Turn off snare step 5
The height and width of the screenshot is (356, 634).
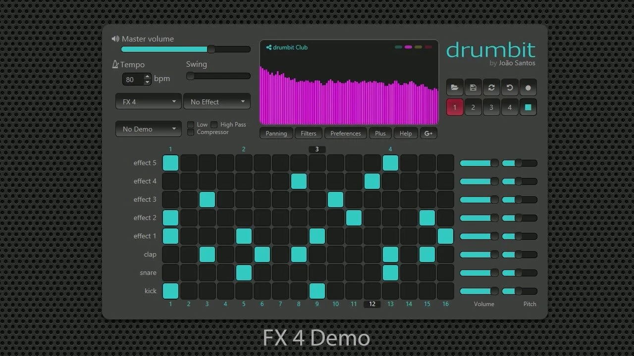[244, 273]
